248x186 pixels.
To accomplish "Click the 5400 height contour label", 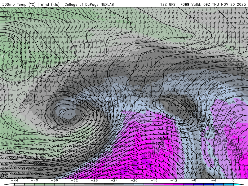I will coord(179,129).
